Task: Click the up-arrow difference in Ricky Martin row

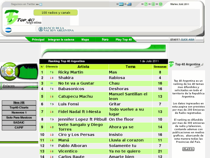Action: (x=52, y=72)
